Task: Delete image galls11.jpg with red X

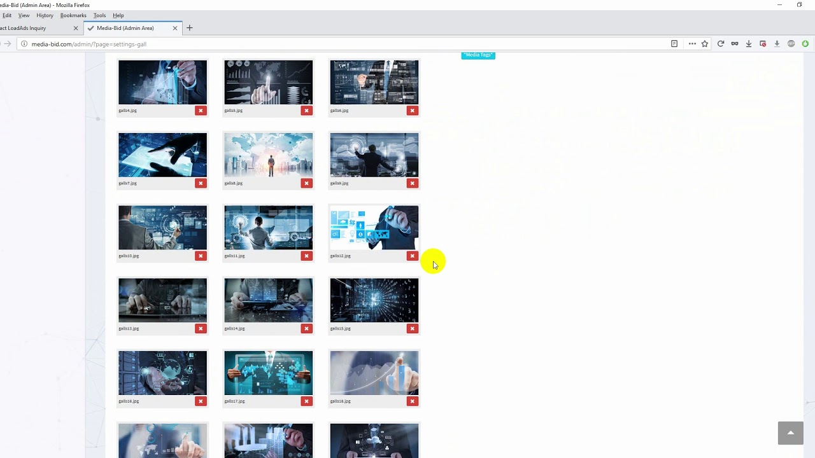Action: point(306,256)
